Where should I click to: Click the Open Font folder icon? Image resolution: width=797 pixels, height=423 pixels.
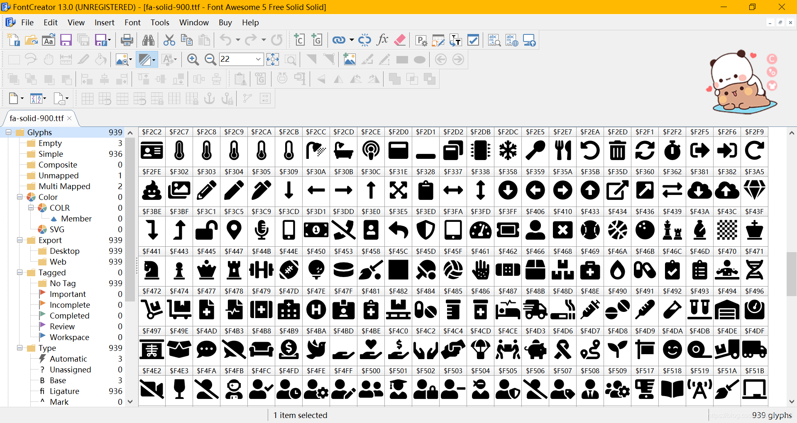[31, 40]
